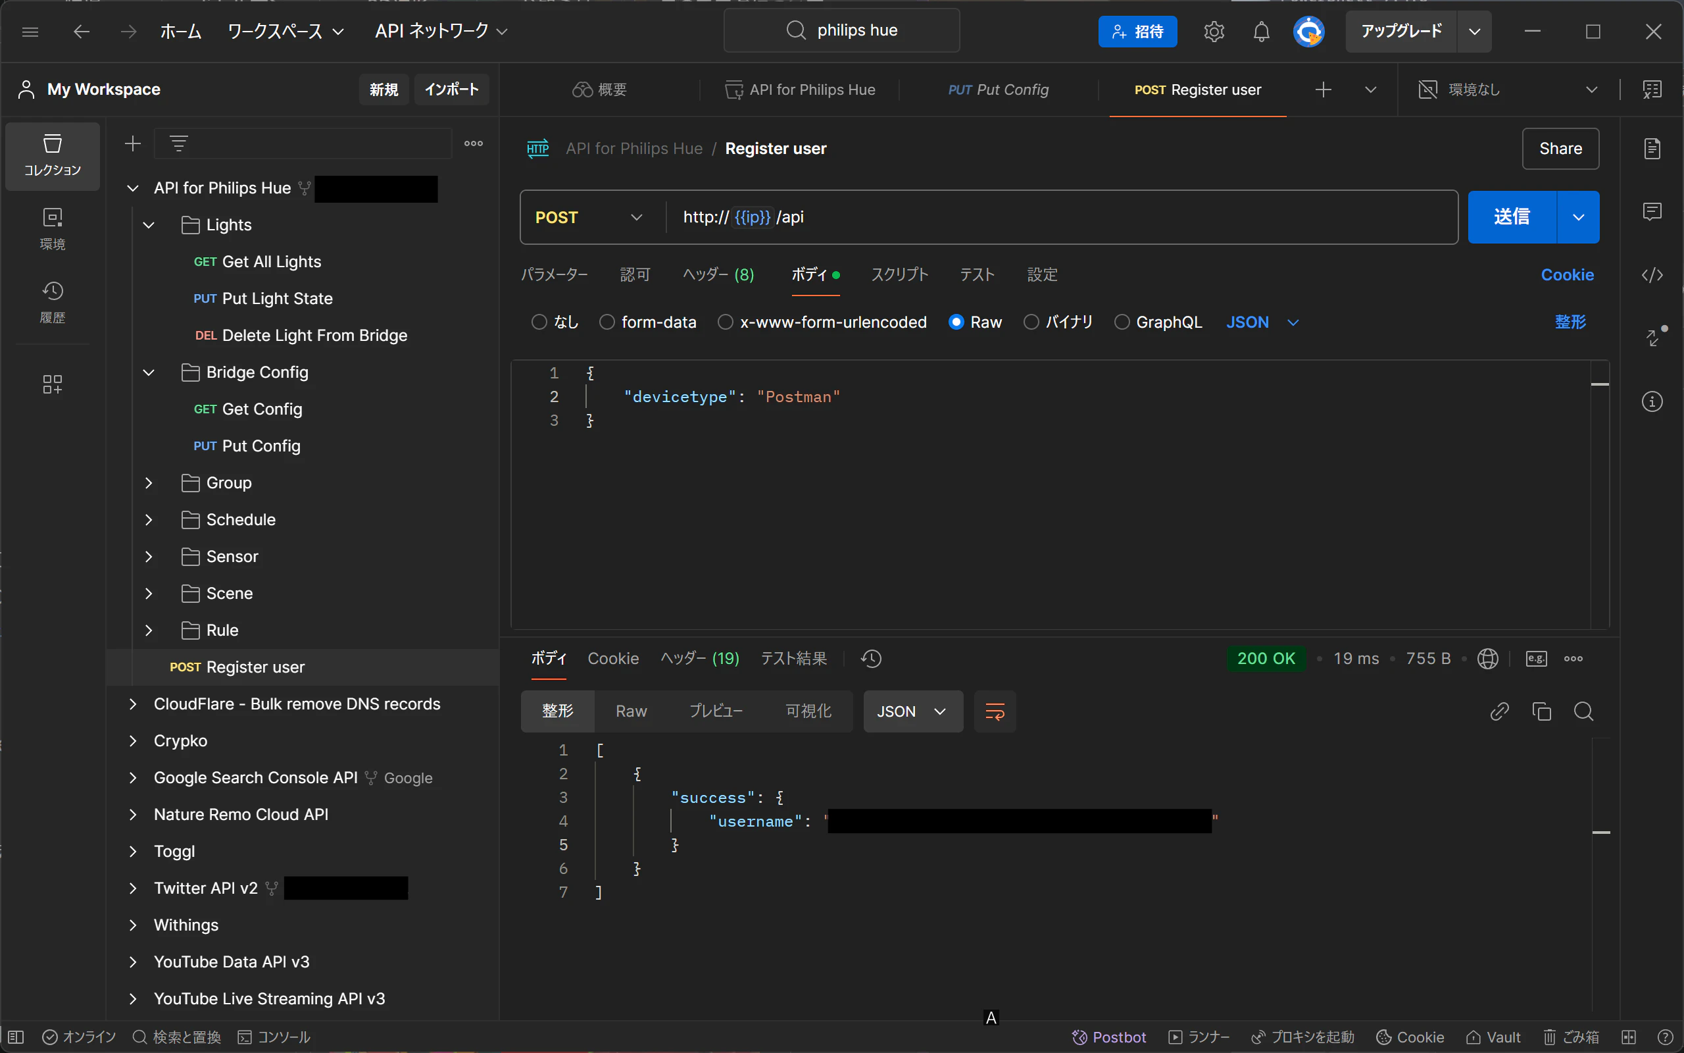Switch to the PUT Put Config tab
The height and width of the screenshot is (1053, 1684).
click(x=999, y=90)
